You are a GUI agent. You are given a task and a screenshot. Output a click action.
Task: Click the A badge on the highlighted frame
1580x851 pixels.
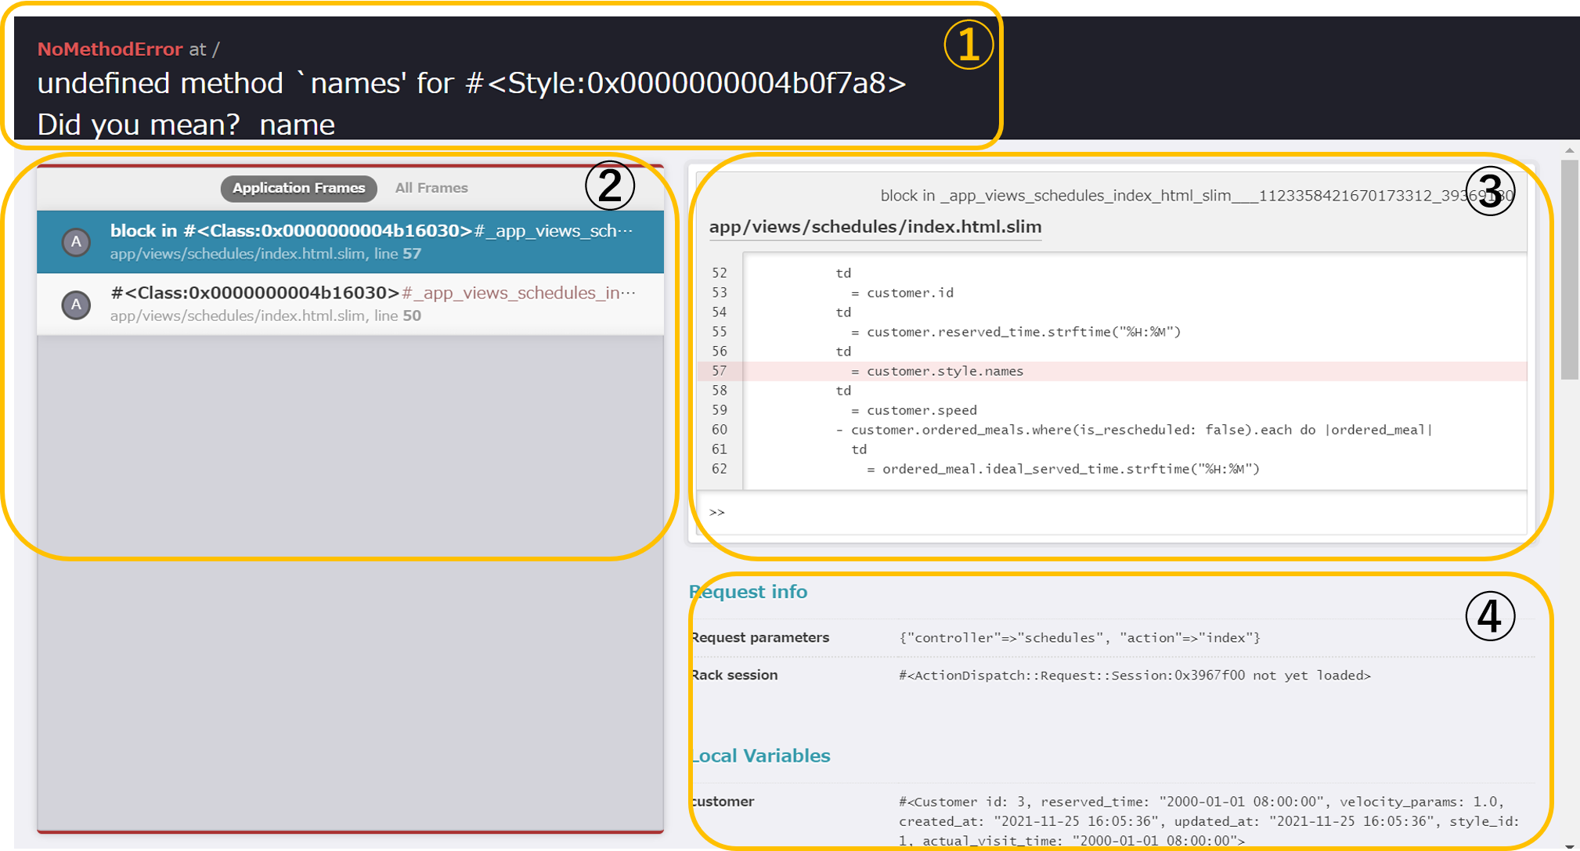[76, 242]
